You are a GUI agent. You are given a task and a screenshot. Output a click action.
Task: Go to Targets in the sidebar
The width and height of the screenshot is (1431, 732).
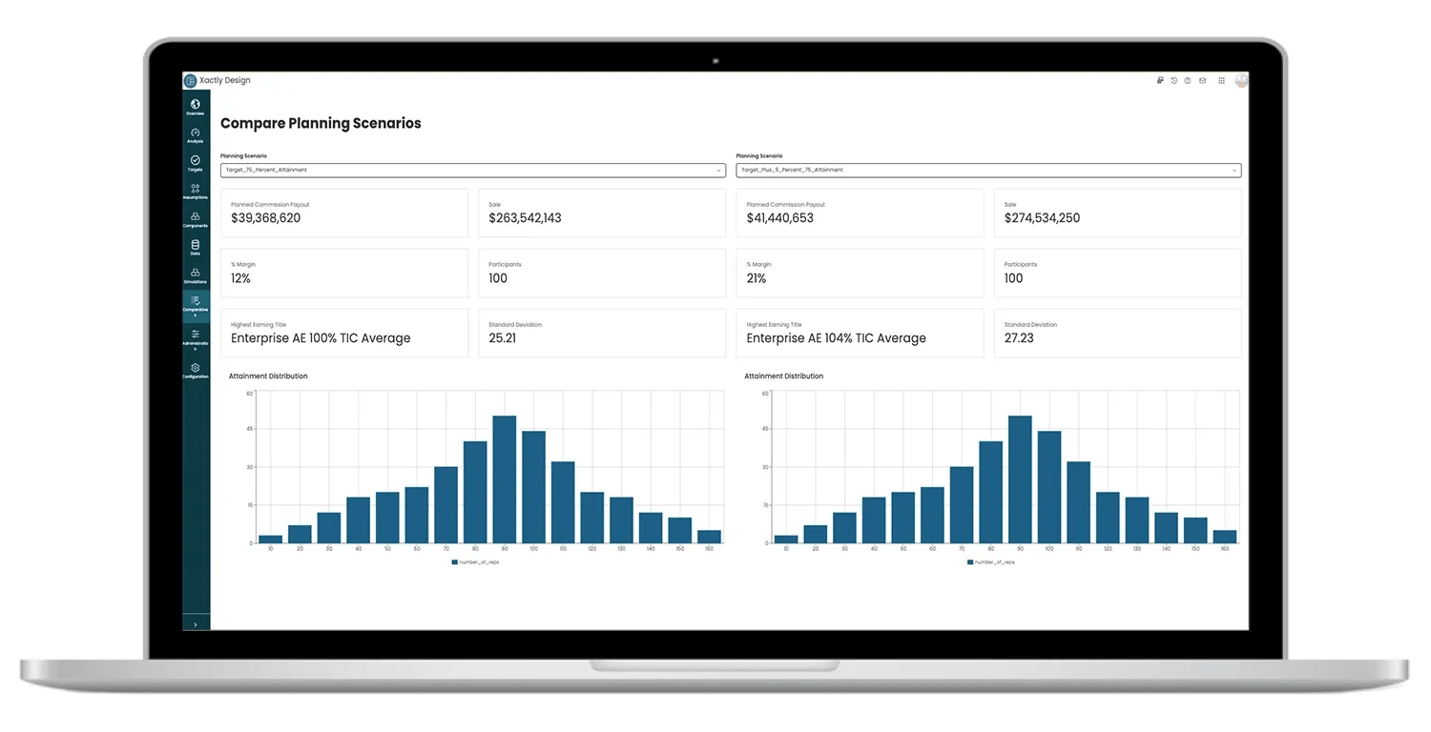point(196,163)
